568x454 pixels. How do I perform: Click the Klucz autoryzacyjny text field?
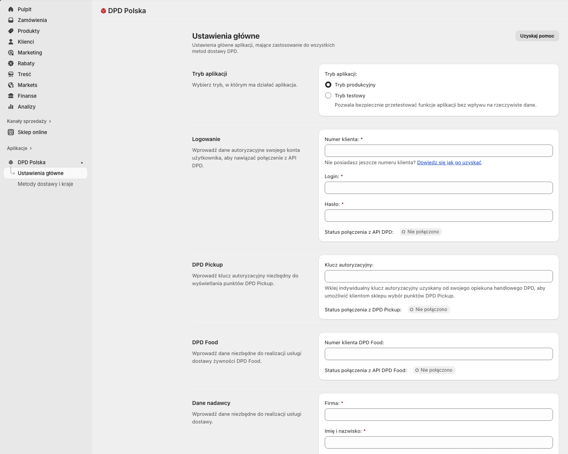[438, 276]
